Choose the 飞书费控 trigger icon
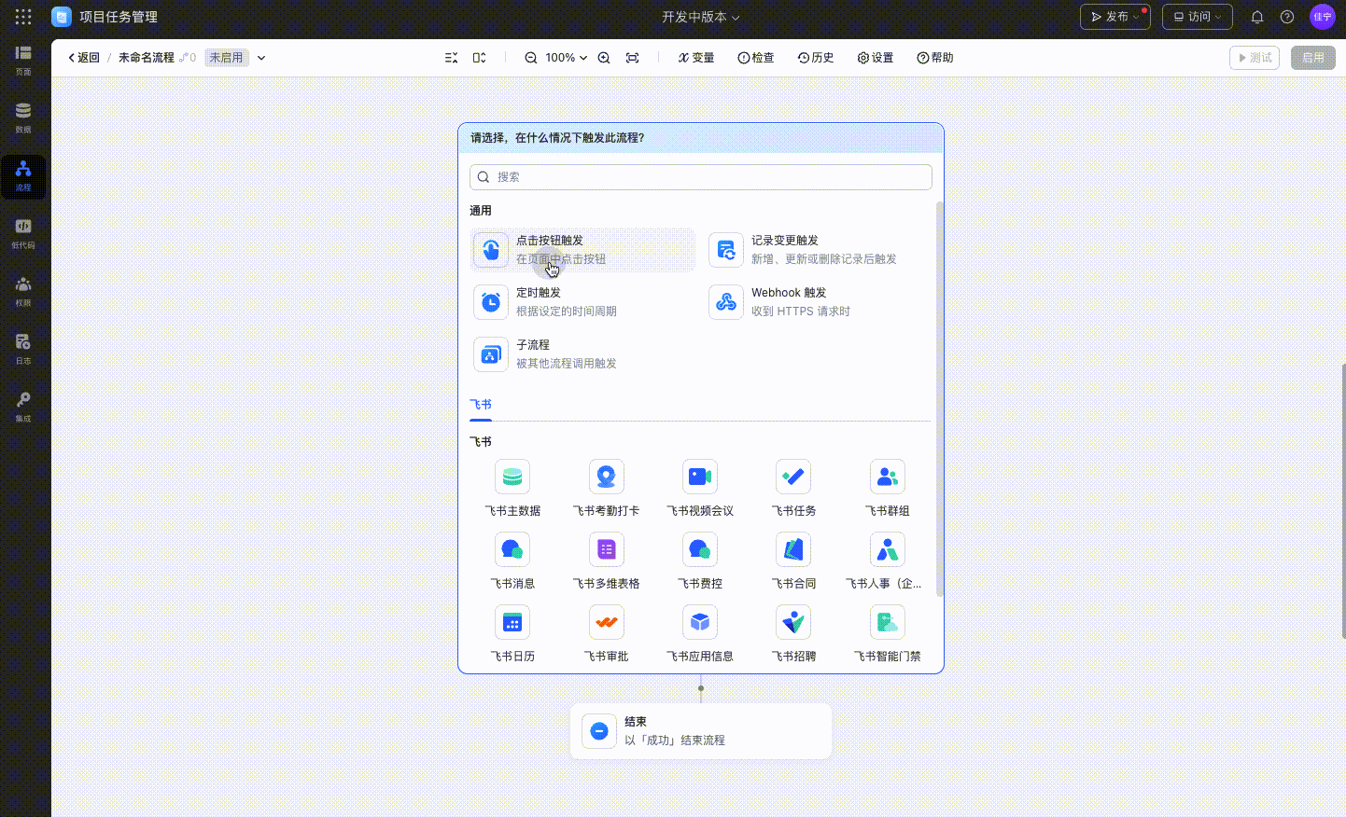Image resolution: width=1346 pixels, height=817 pixels. pos(700,549)
